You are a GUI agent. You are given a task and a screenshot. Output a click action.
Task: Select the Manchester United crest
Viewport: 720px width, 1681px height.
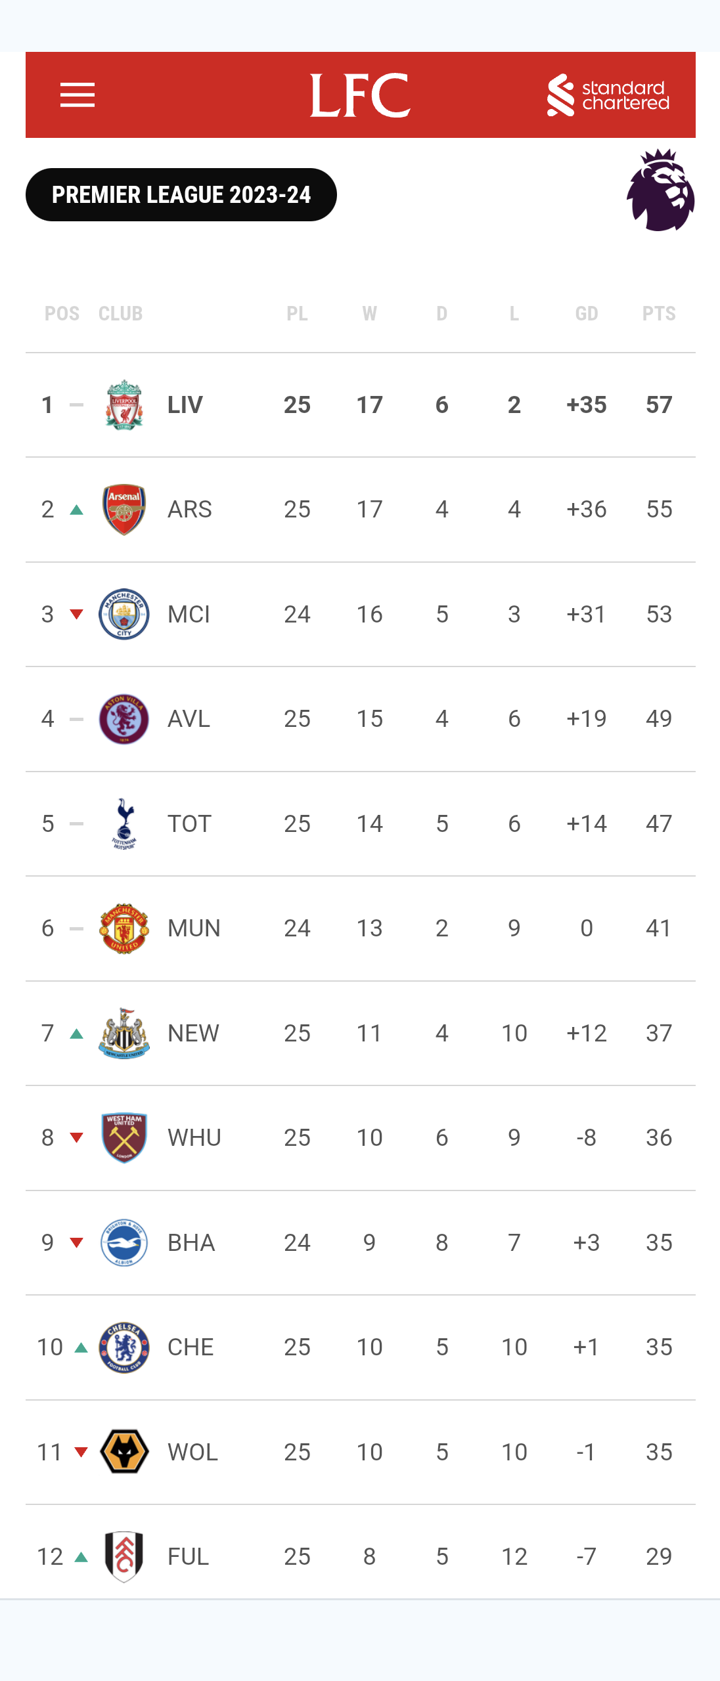tap(124, 928)
